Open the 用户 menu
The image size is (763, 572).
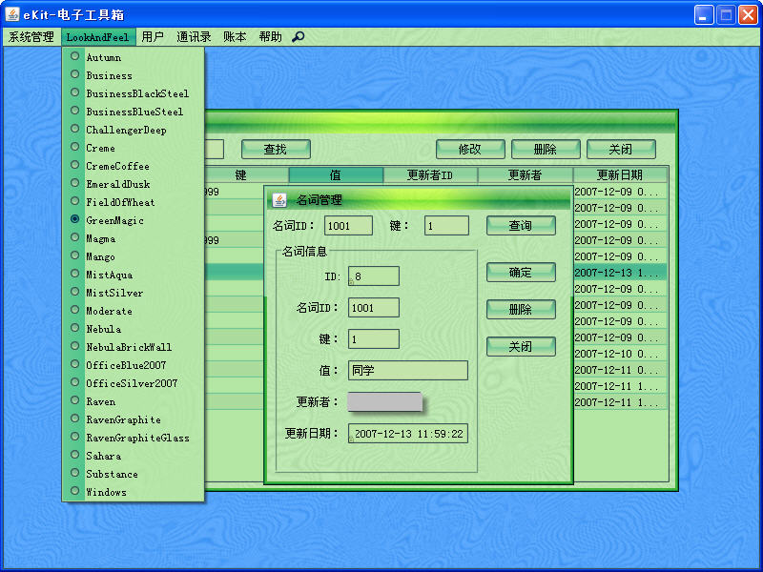[153, 37]
